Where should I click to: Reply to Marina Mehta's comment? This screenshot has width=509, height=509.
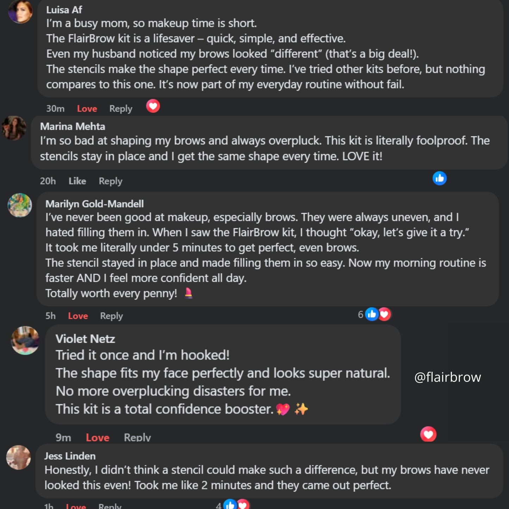click(111, 181)
